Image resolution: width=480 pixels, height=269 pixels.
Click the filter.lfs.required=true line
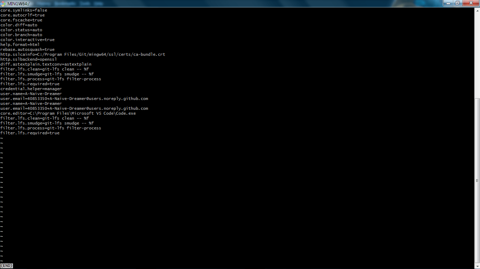click(x=30, y=133)
